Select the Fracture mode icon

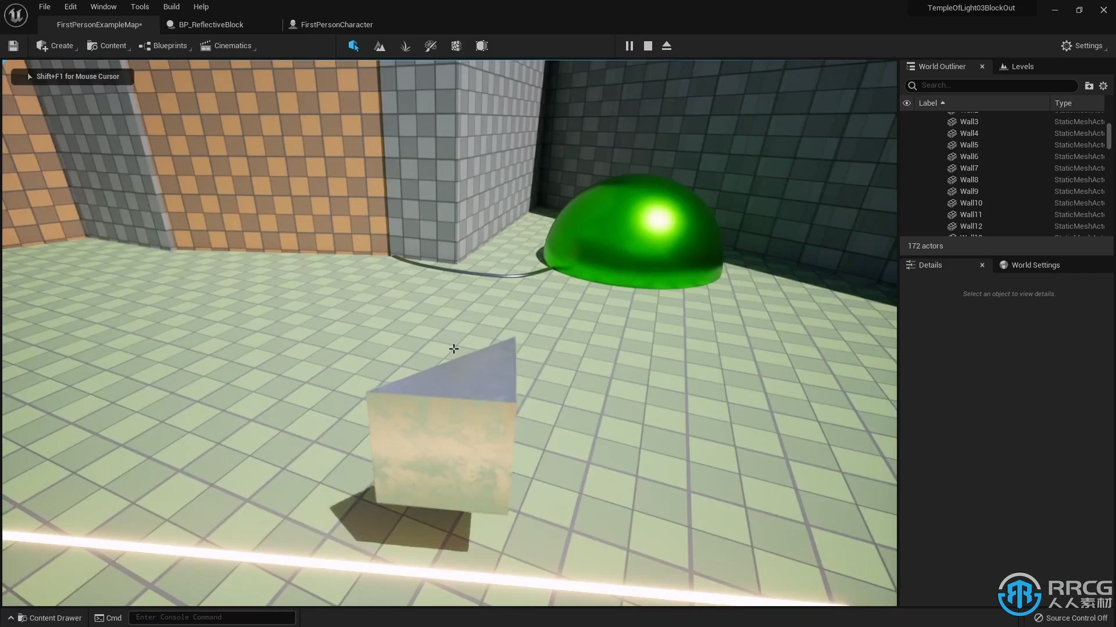(x=456, y=46)
